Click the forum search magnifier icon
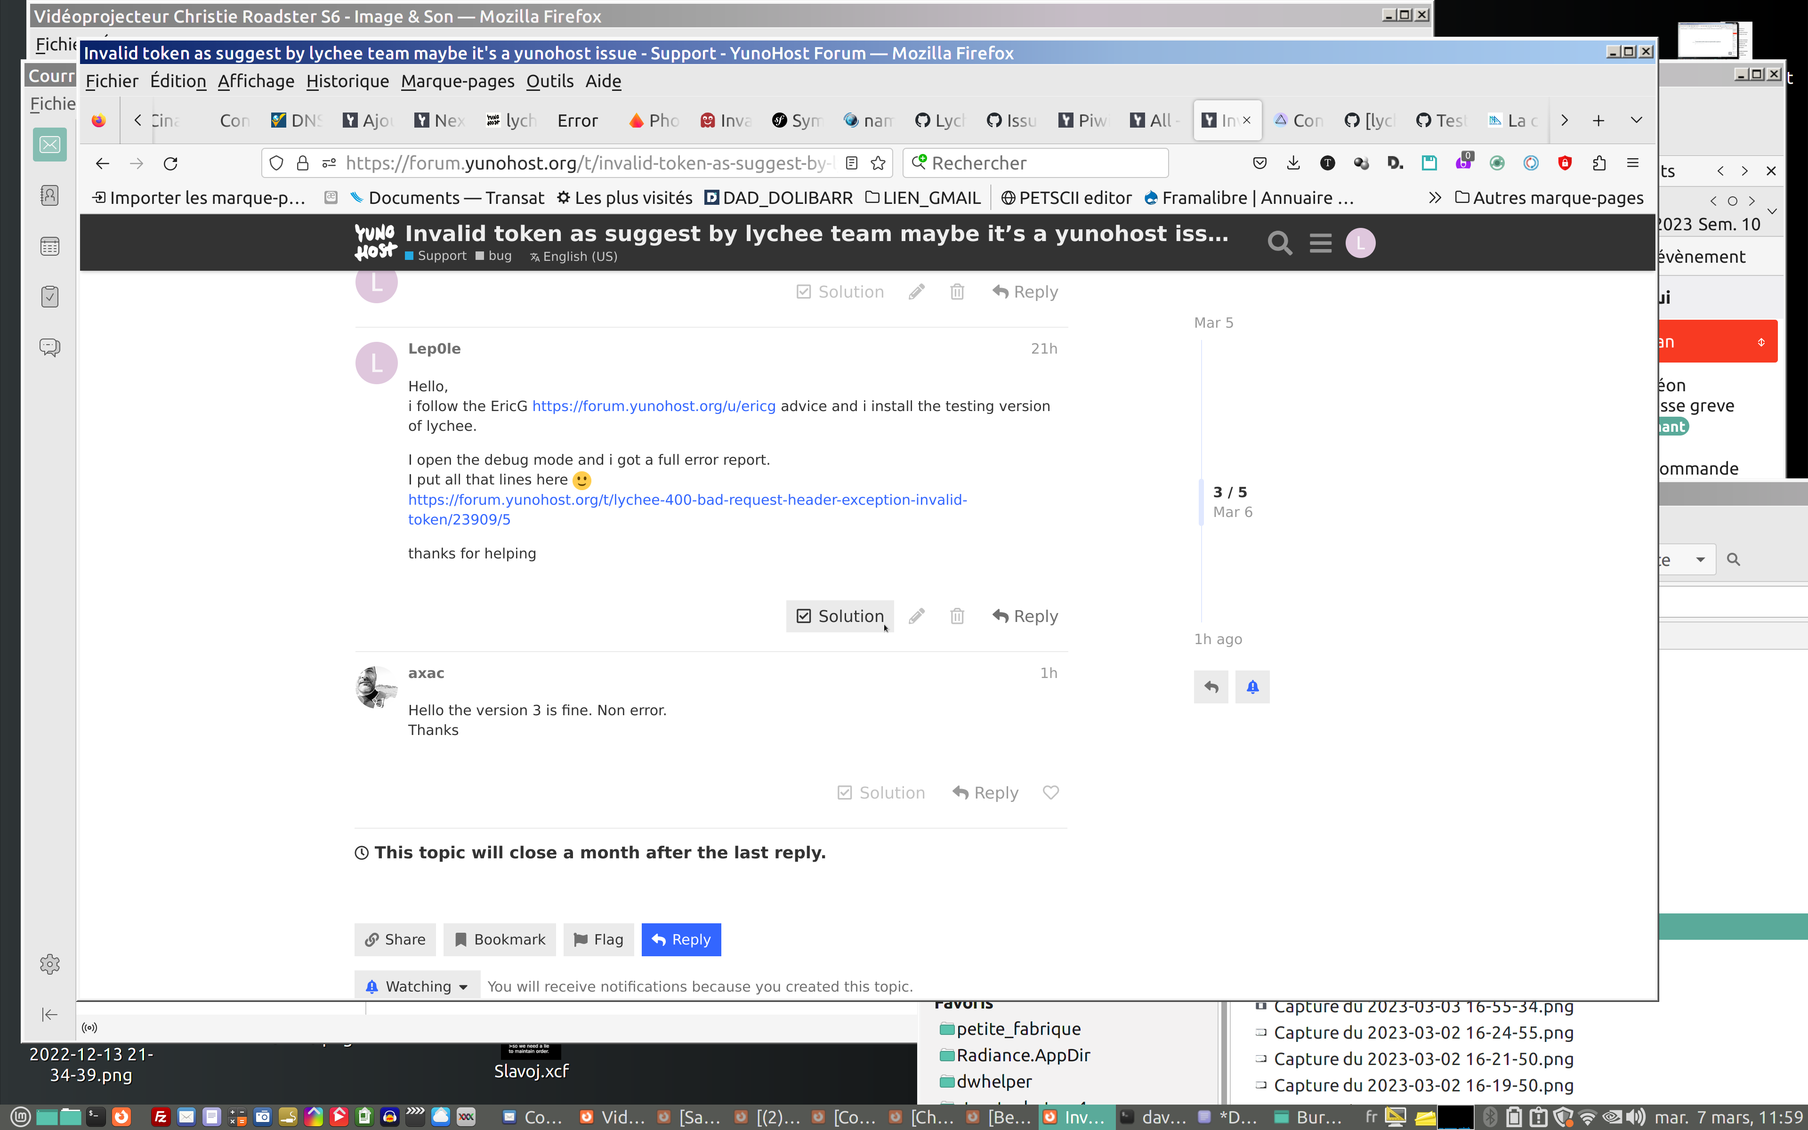 [1279, 243]
